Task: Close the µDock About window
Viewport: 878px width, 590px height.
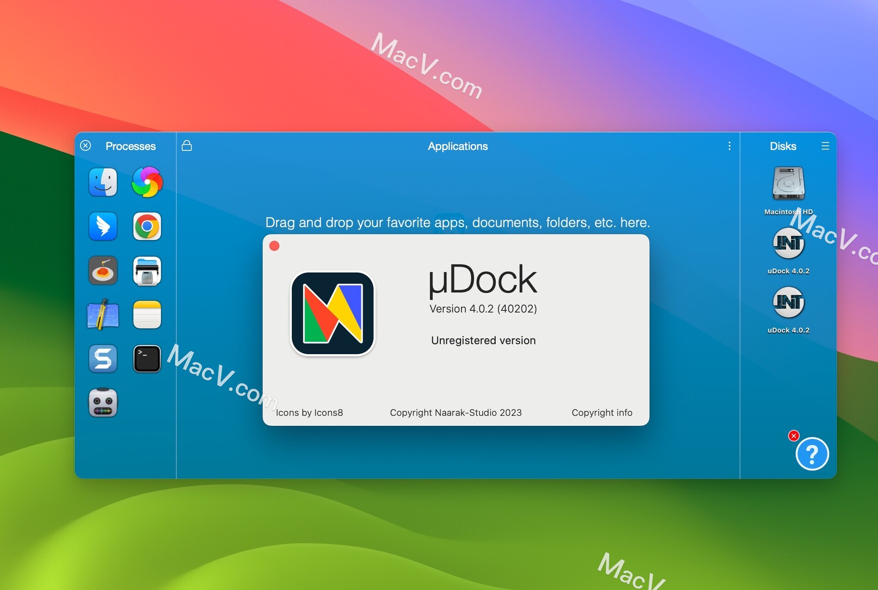Action: pyautogui.click(x=274, y=246)
